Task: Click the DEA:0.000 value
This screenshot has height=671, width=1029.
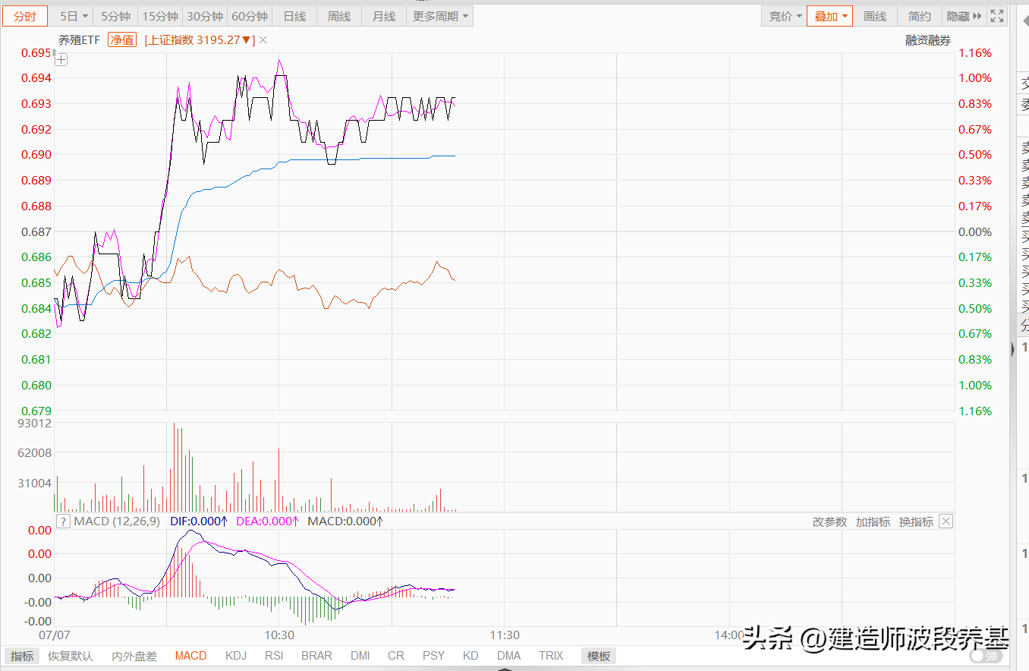Action: (268, 521)
